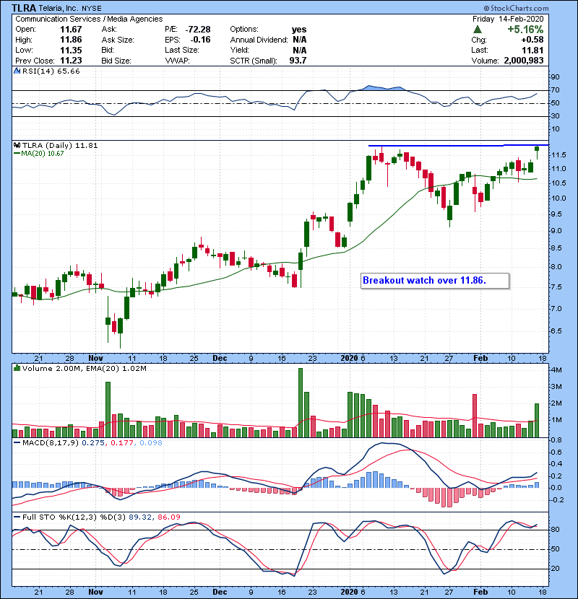Click the TLRA (Daily) 11.81 chart label
Image resolution: width=578 pixels, height=599 pixels.
tap(60, 145)
